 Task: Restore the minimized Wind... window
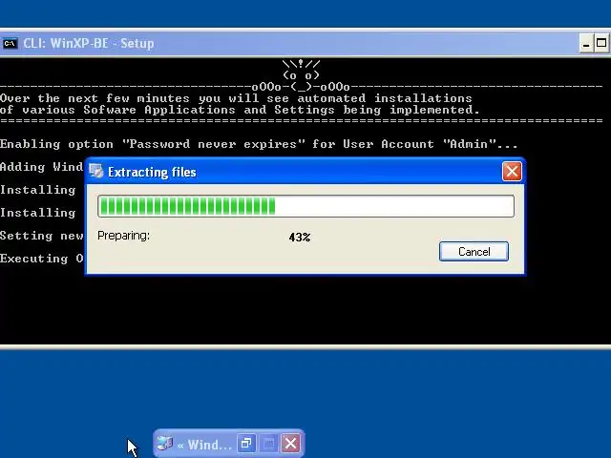tap(246, 443)
